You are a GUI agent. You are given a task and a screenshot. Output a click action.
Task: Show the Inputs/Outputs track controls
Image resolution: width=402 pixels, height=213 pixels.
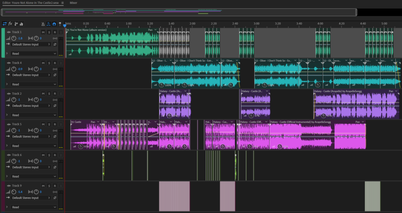click(4, 24)
